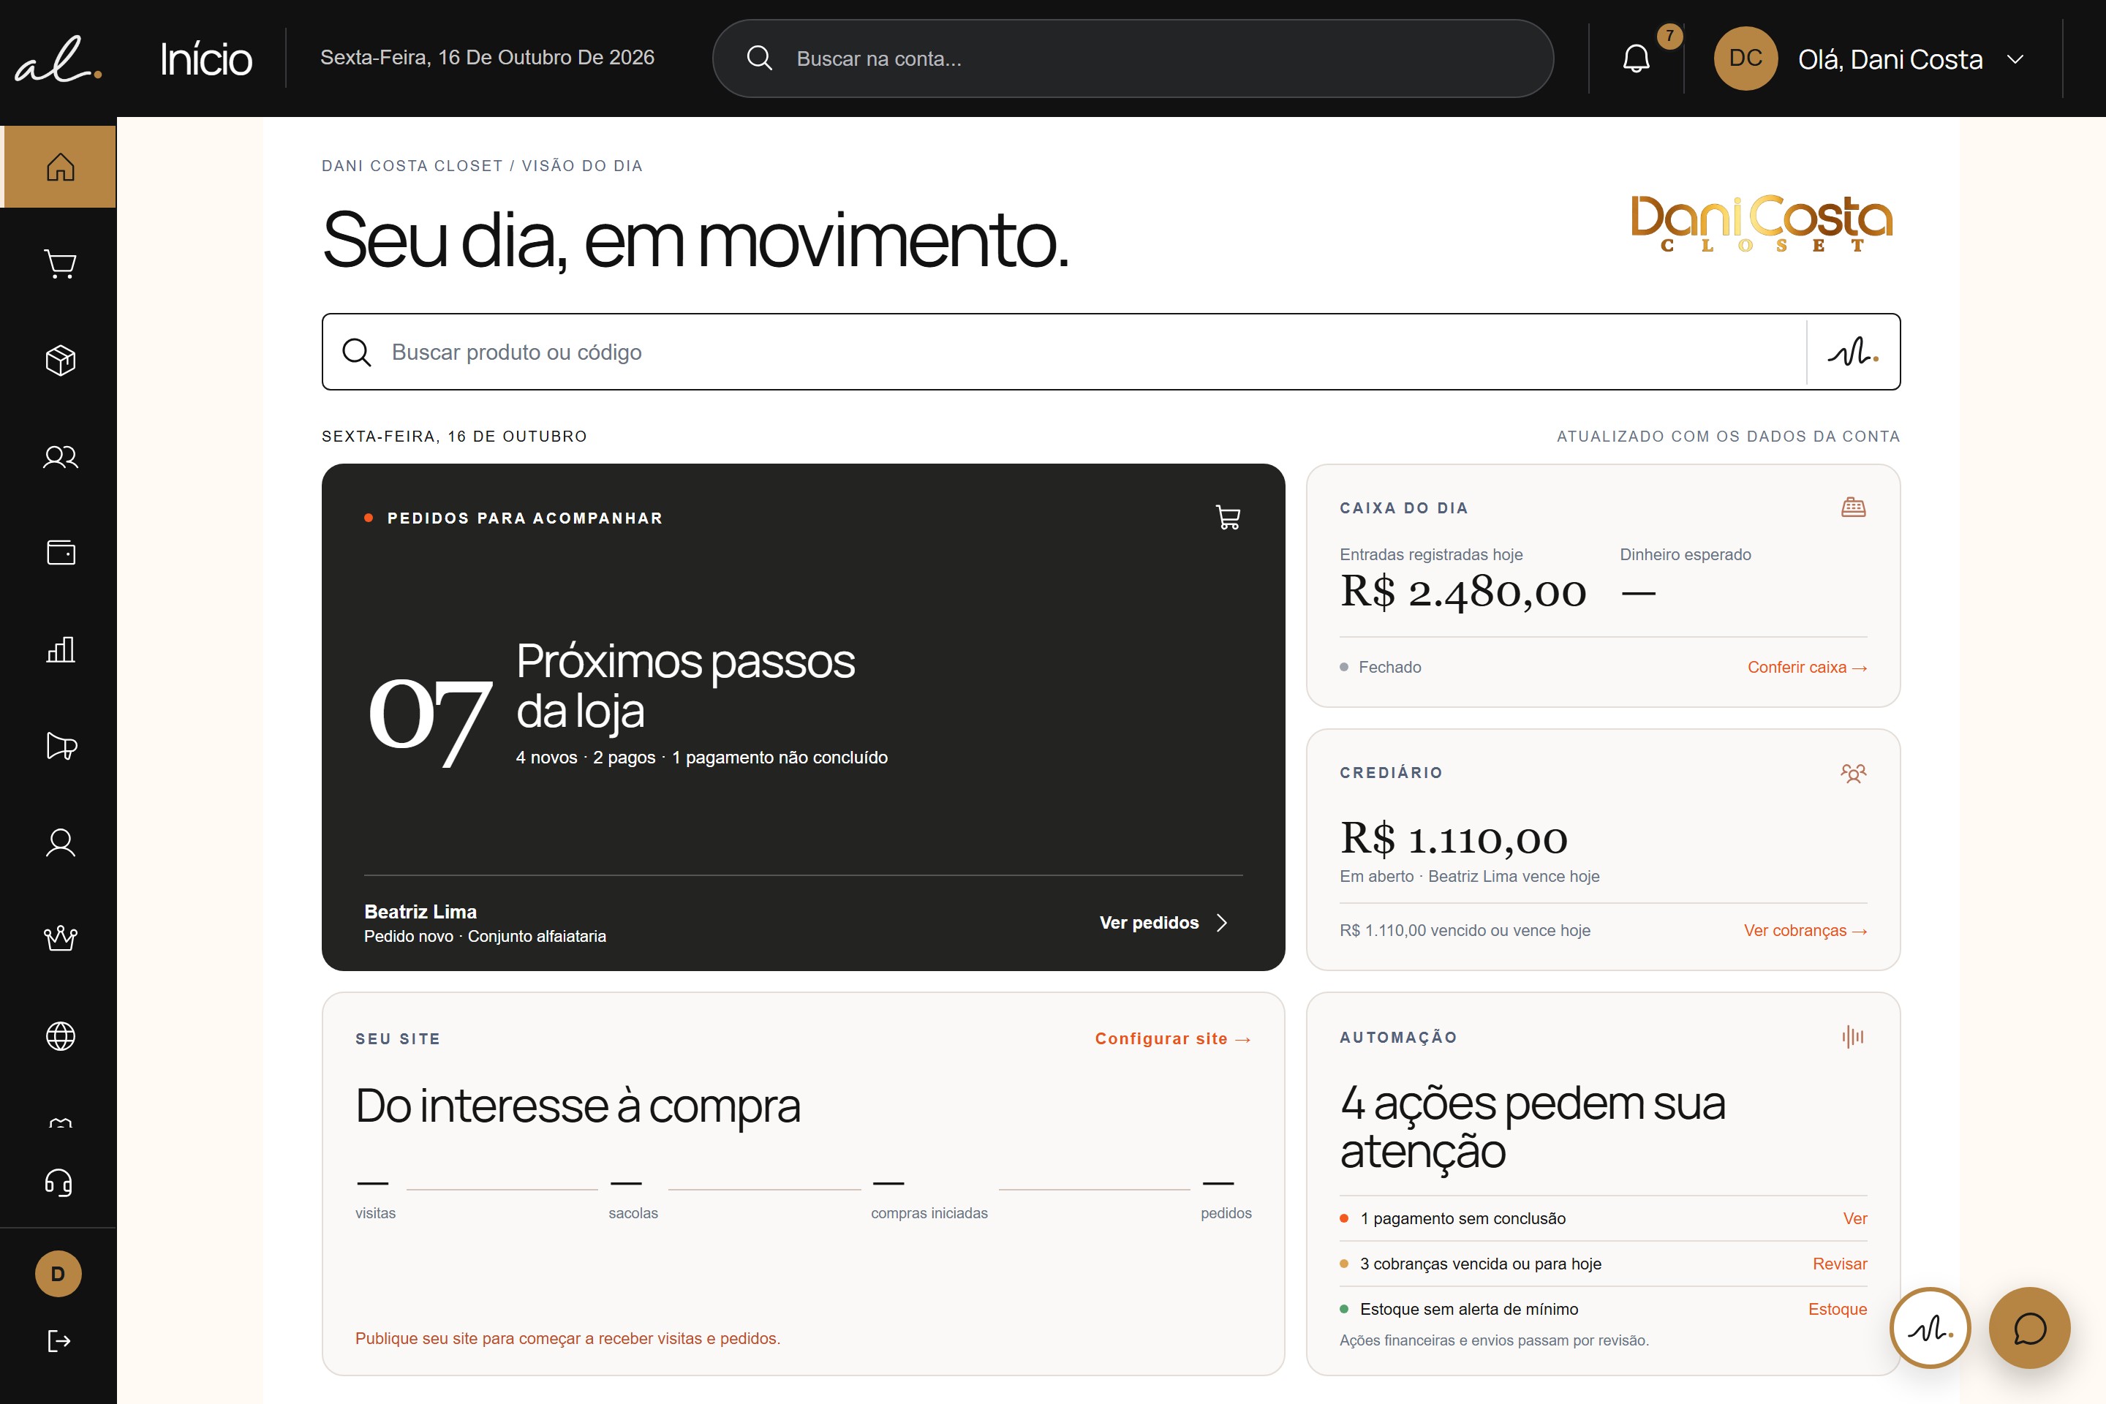Image resolution: width=2106 pixels, height=1404 pixels.
Task: Open the headset support sidebar icon
Action: [x=58, y=1183]
